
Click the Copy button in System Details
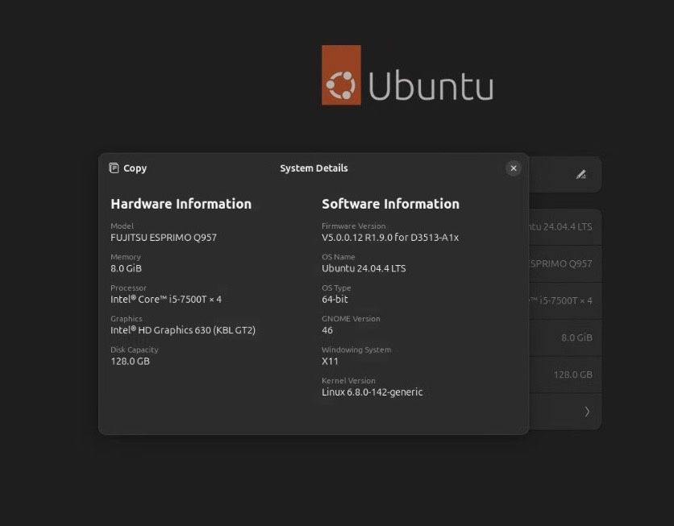pyautogui.click(x=128, y=168)
